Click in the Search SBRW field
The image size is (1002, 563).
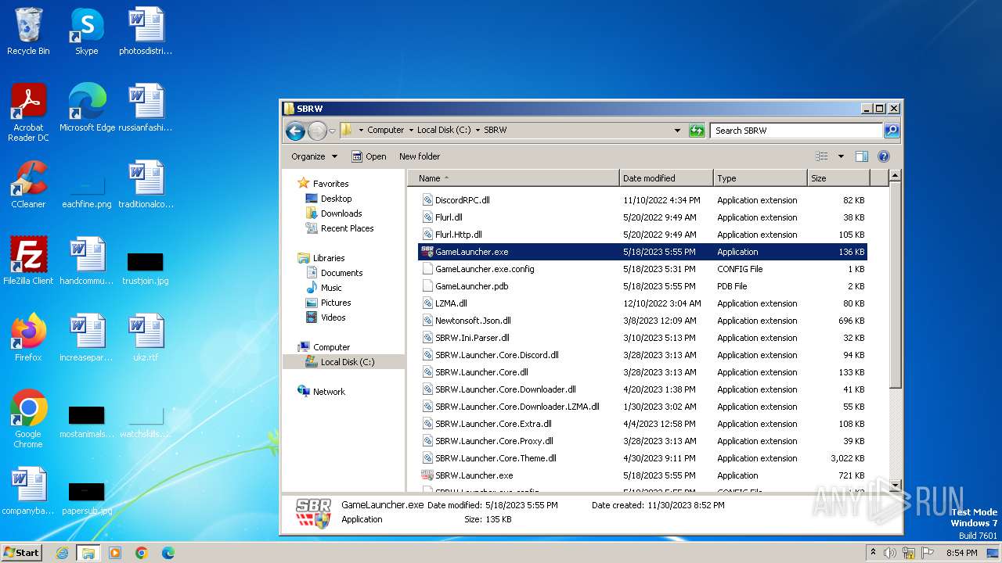[796, 131]
